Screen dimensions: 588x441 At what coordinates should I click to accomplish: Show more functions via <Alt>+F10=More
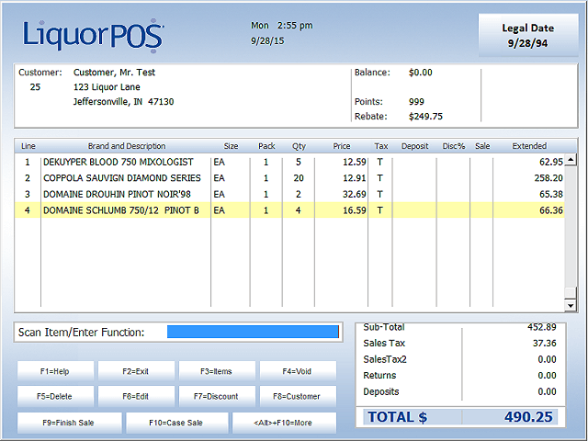point(284,423)
